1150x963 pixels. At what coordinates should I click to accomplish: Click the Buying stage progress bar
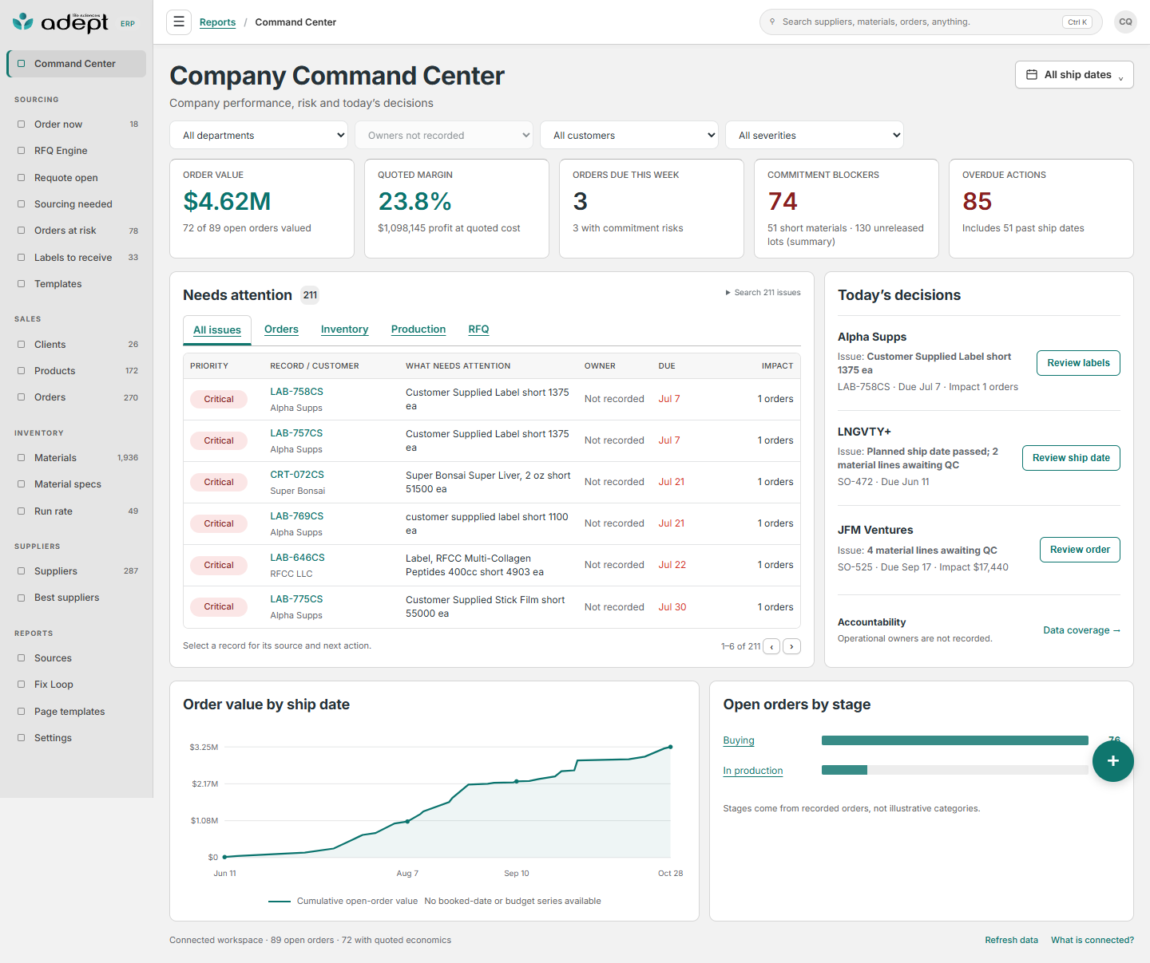click(x=955, y=740)
